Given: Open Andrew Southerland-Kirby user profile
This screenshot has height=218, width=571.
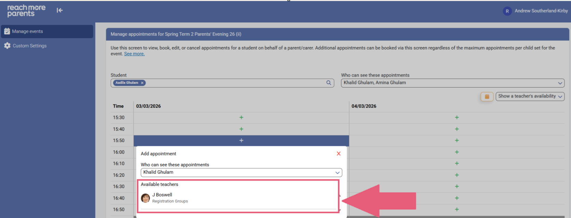Looking at the screenshot, I should [x=541, y=11].
